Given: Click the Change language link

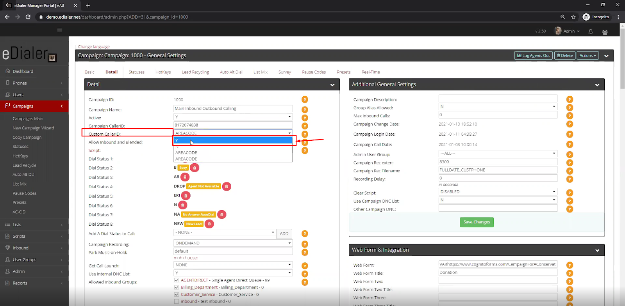Looking at the screenshot, I should click(x=94, y=46).
